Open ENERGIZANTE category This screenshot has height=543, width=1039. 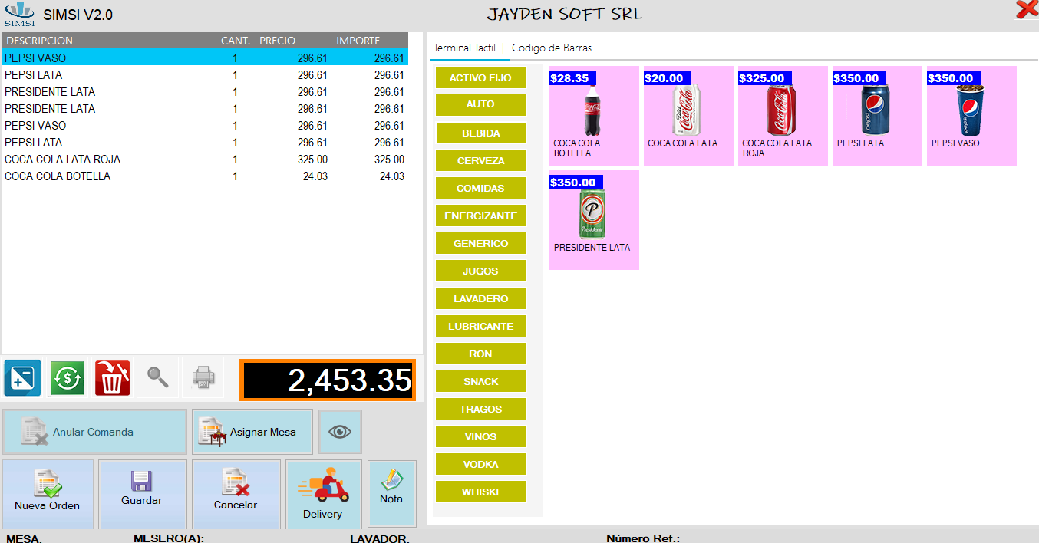coord(480,216)
